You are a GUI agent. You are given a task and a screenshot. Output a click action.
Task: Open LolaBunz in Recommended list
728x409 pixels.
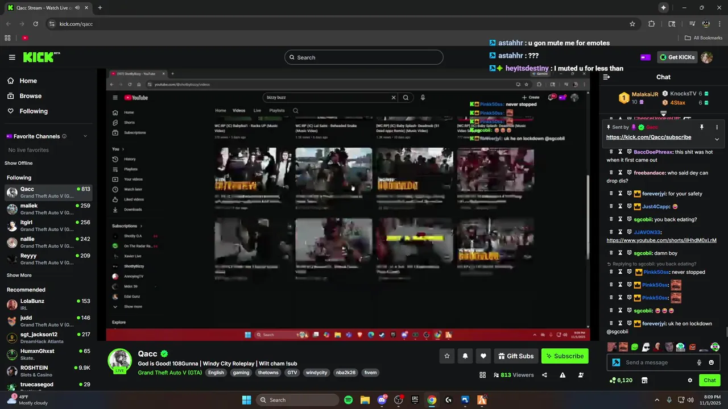tap(48, 304)
